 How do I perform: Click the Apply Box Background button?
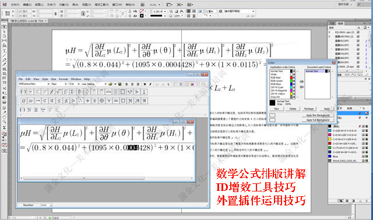tap(318, 115)
